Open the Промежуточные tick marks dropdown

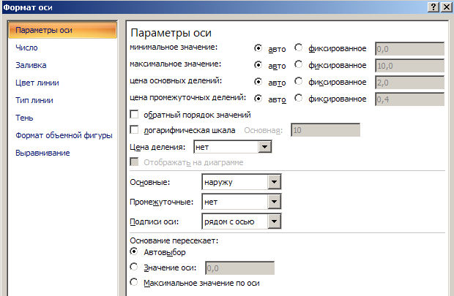[x=274, y=202]
